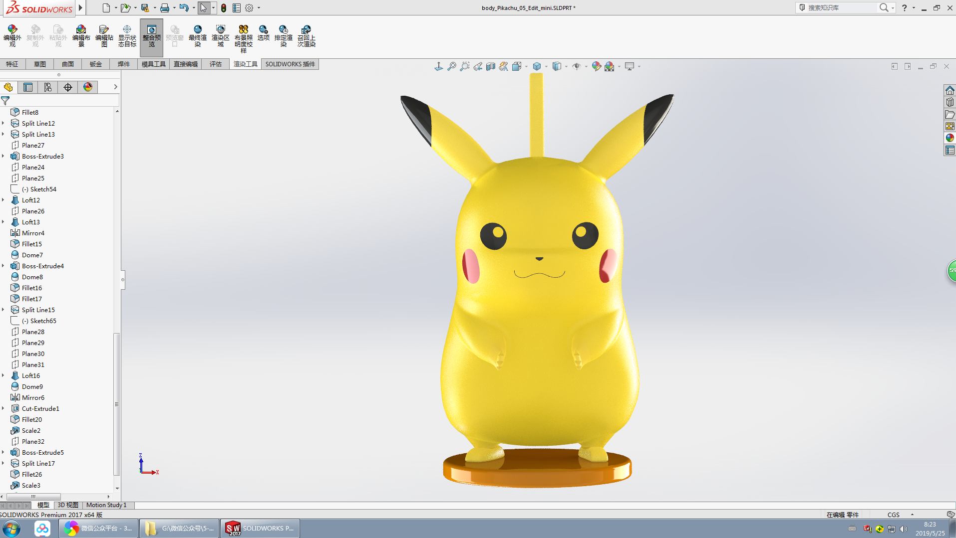This screenshot has height=538, width=956.
Task: Select Render Region (渲染区域) tool
Action: click(221, 36)
